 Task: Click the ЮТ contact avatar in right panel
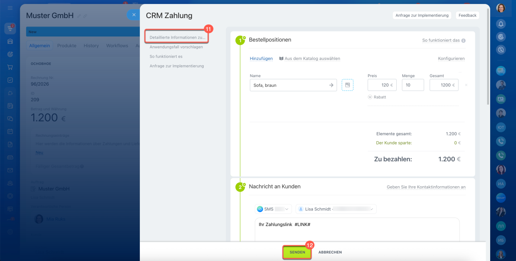pos(501,127)
